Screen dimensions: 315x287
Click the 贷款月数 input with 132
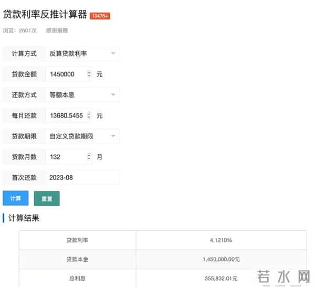pos(69,157)
